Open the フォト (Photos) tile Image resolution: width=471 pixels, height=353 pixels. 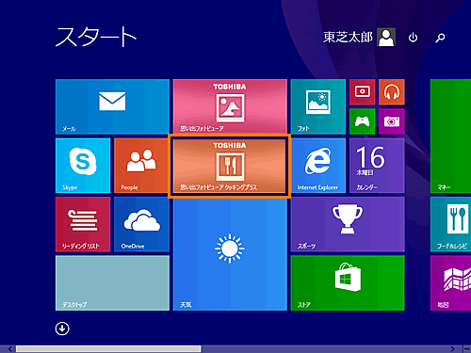(x=318, y=106)
